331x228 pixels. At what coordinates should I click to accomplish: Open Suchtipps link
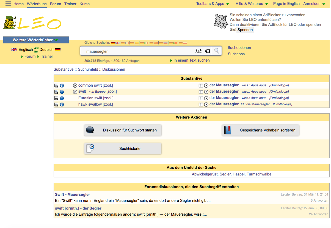tap(236, 54)
